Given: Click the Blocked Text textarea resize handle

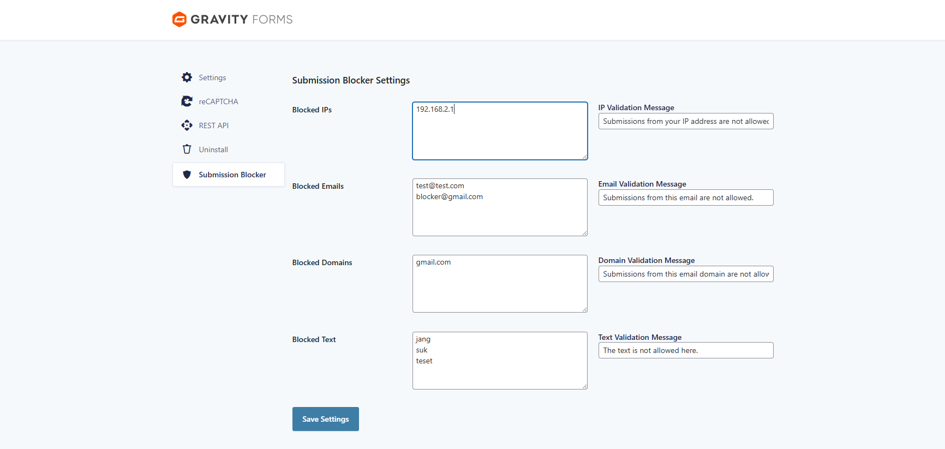Looking at the screenshot, I should tap(584, 386).
